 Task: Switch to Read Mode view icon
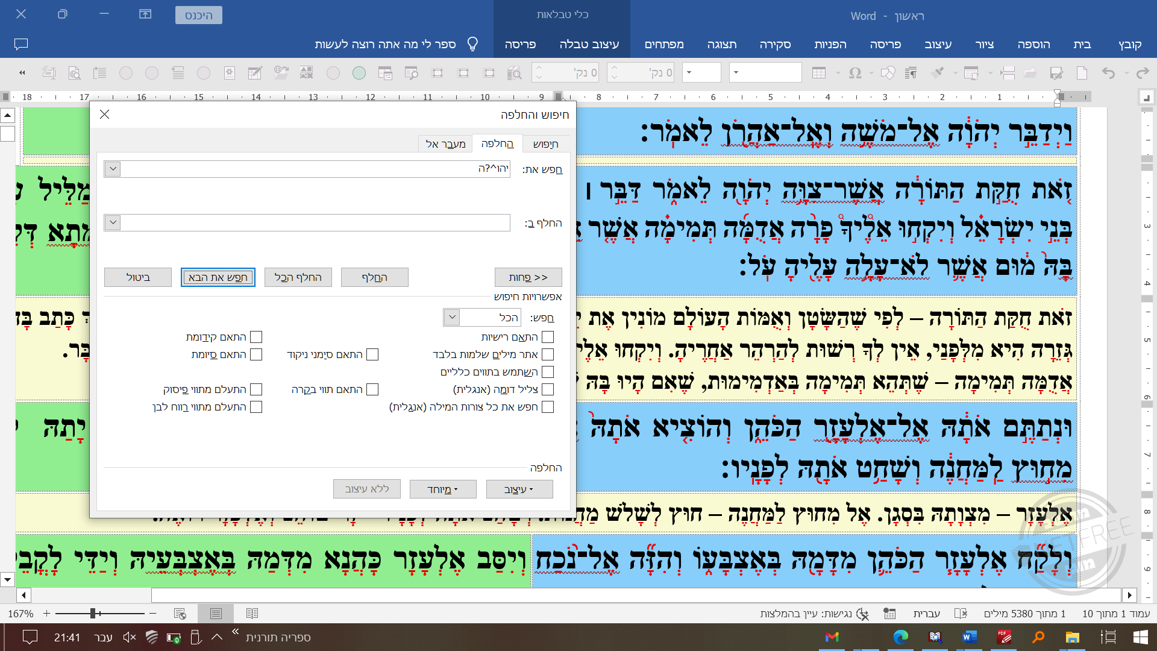point(252,614)
